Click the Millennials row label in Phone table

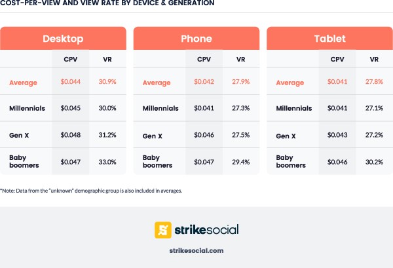pyautogui.click(x=160, y=108)
